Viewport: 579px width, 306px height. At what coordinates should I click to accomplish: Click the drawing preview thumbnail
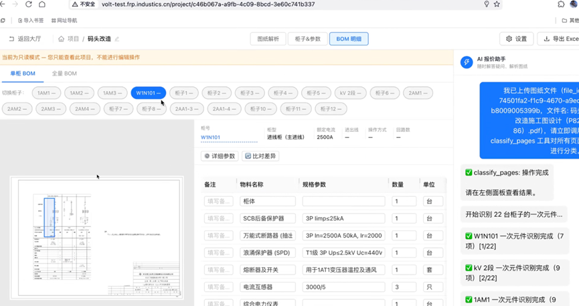point(97,238)
